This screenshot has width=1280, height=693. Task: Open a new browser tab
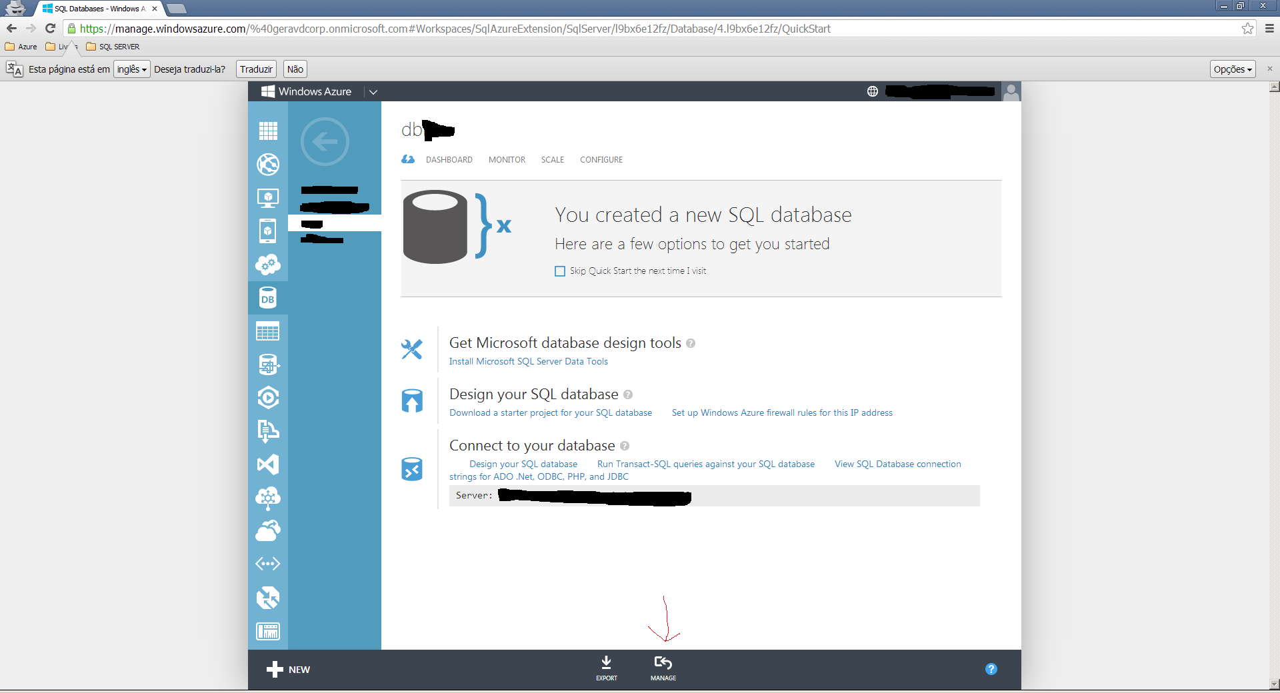(x=176, y=9)
